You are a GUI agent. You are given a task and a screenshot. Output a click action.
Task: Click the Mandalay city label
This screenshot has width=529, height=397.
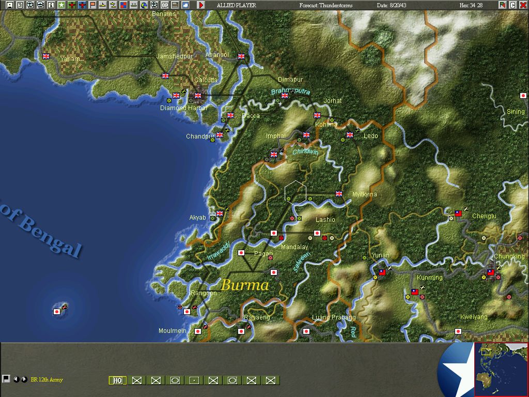pos(294,247)
